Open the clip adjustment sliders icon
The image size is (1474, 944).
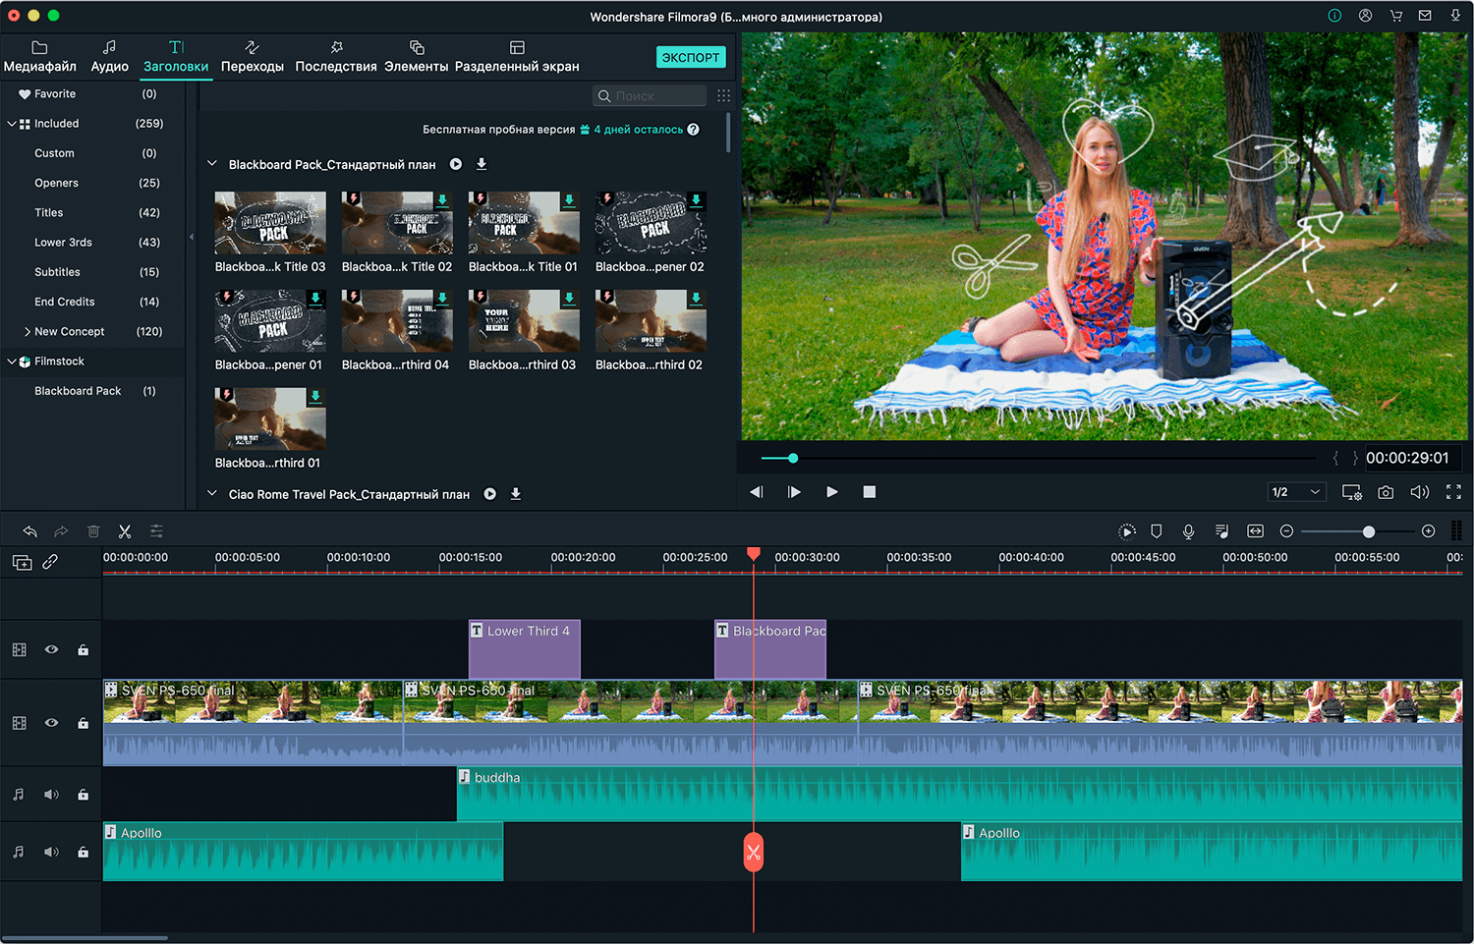156,531
